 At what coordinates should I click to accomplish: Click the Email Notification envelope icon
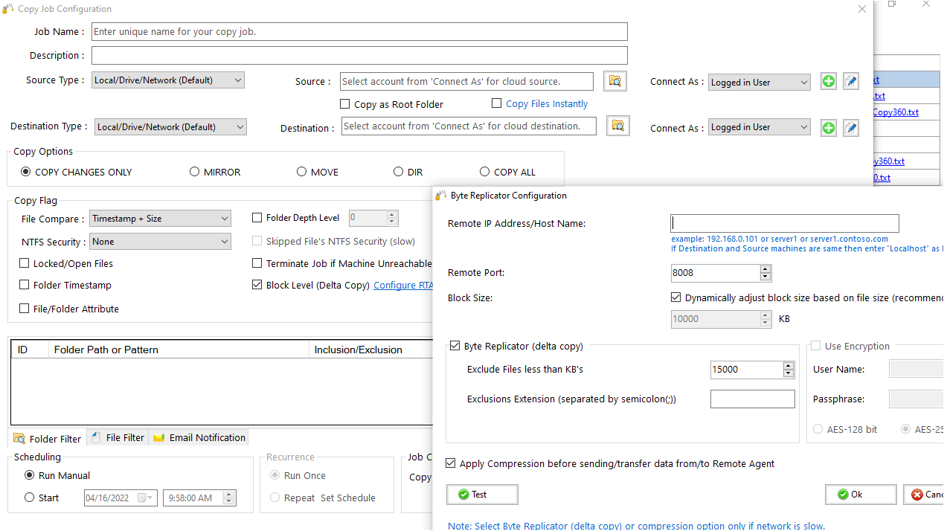coord(158,438)
